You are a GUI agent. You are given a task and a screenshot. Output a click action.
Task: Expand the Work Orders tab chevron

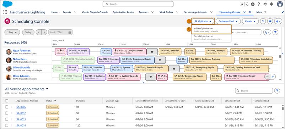(177, 12)
